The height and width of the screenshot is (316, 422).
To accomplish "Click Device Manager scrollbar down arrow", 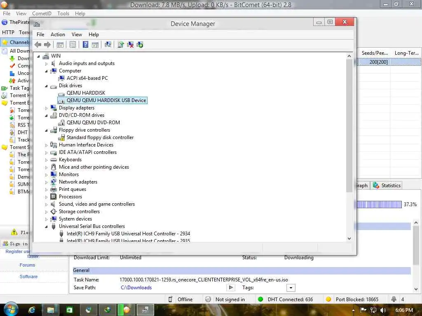I will tap(349, 238).
